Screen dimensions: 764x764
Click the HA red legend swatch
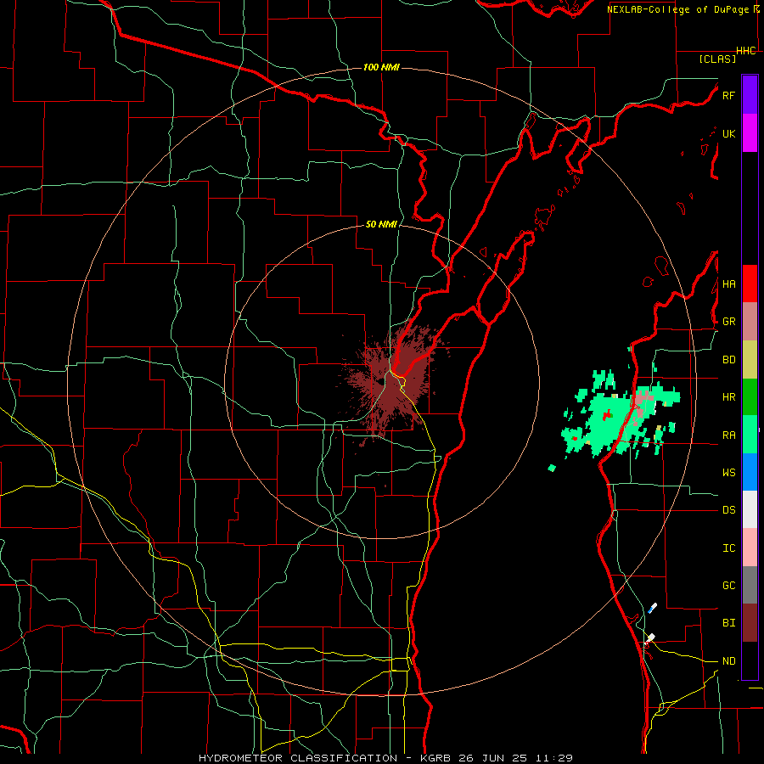(x=750, y=284)
